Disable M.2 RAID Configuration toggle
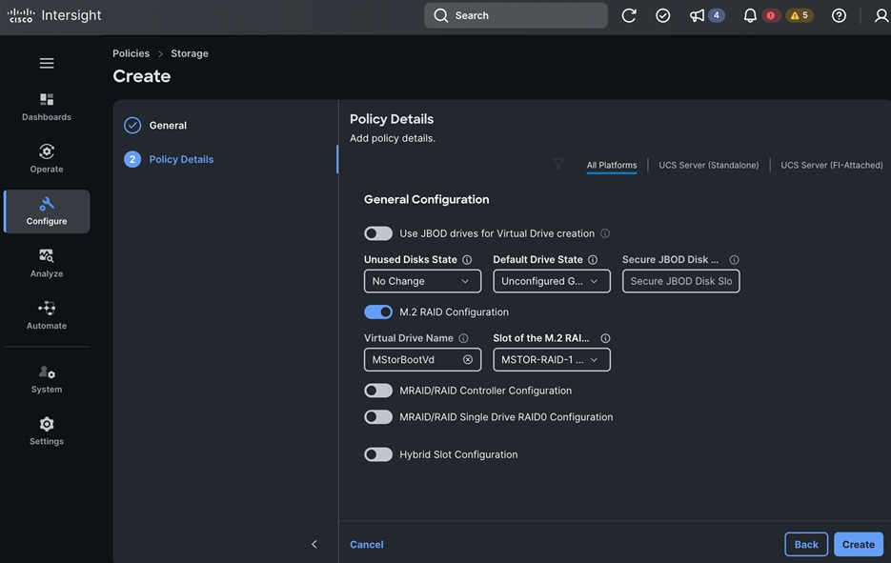891x563 pixels. [x=378, y=312]
